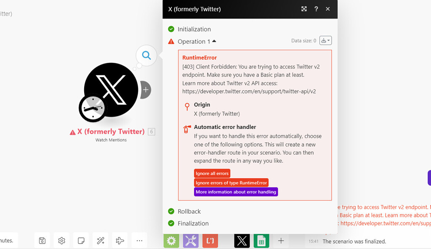The width and height of the screenshot is (431, 249).
Task: Open the Google Sheets app icon
Action: point(261,241)
